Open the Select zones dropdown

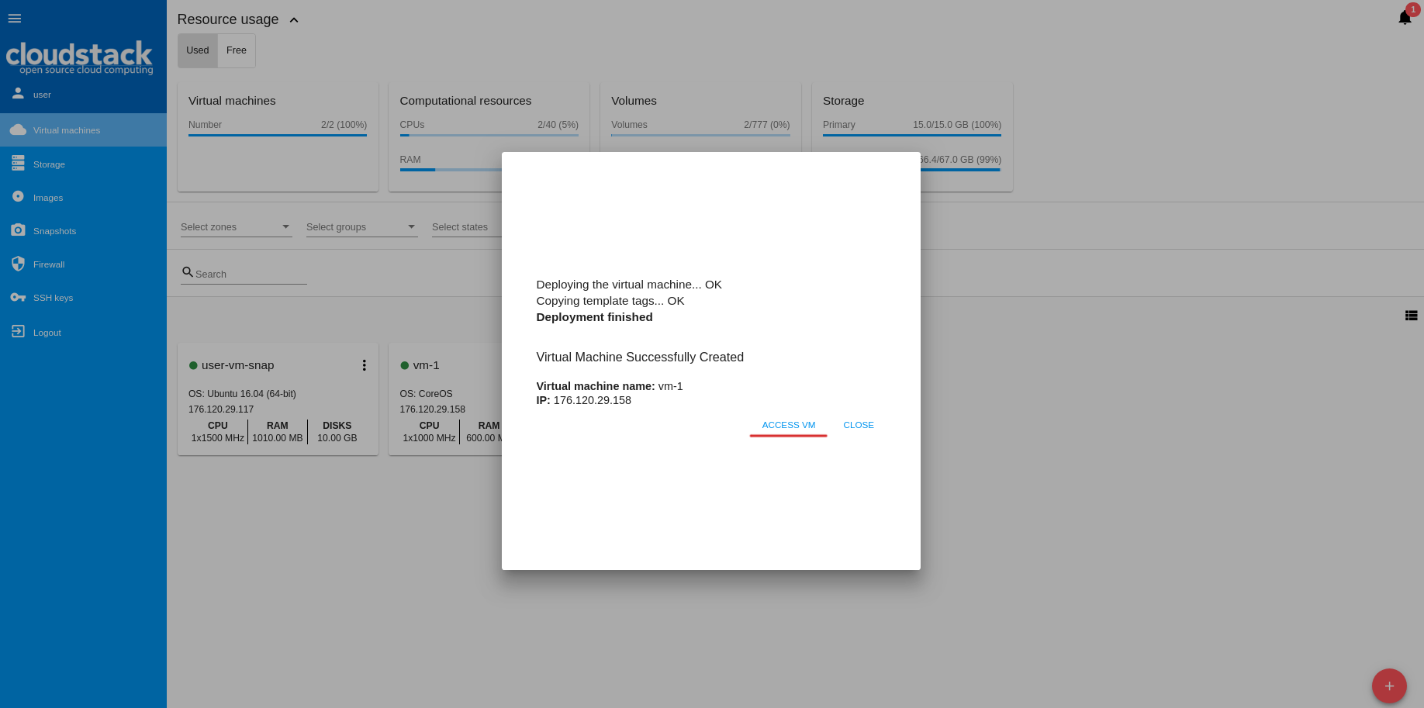(x=236, y=227)
